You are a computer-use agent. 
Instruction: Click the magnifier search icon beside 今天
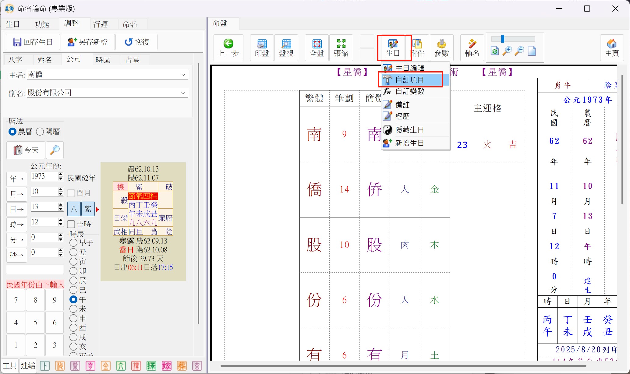click(x=55, y=150)
